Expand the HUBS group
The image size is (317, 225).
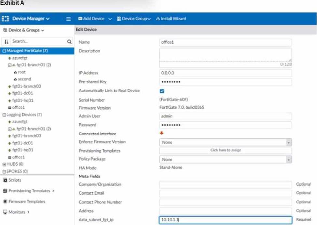[x=4, y=164]
